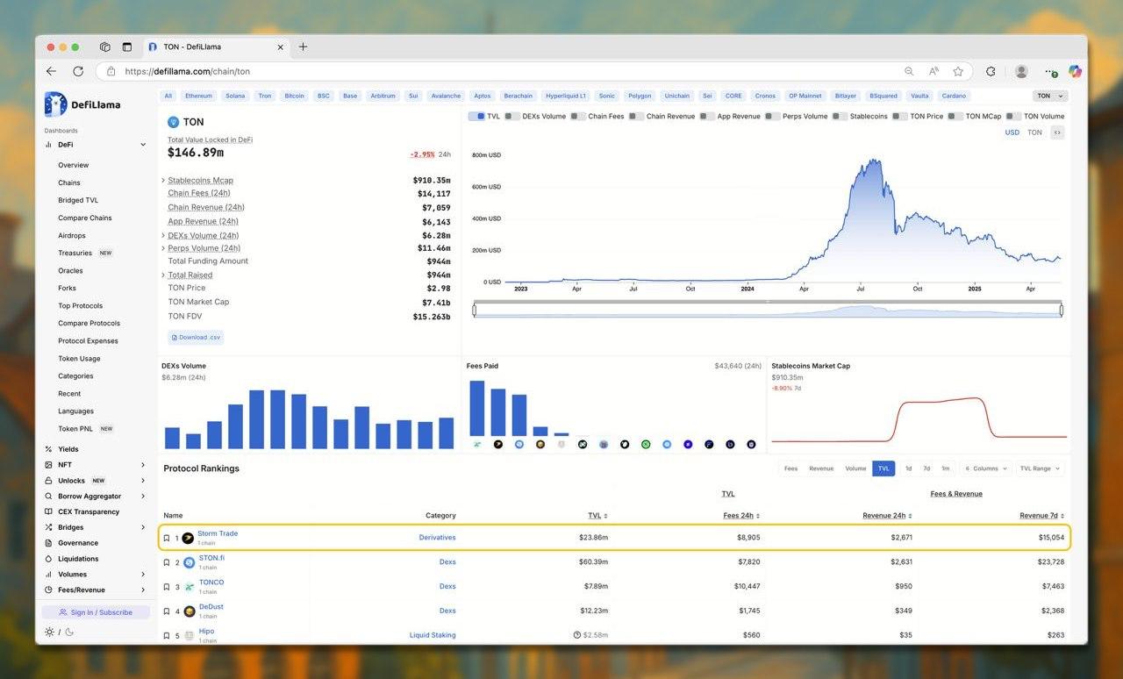Screen dimensions: 1123x679
Task: Go back in the browser
Action: point(51,71)
